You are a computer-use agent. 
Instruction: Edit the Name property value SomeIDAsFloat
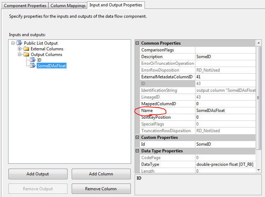(225, 111)
